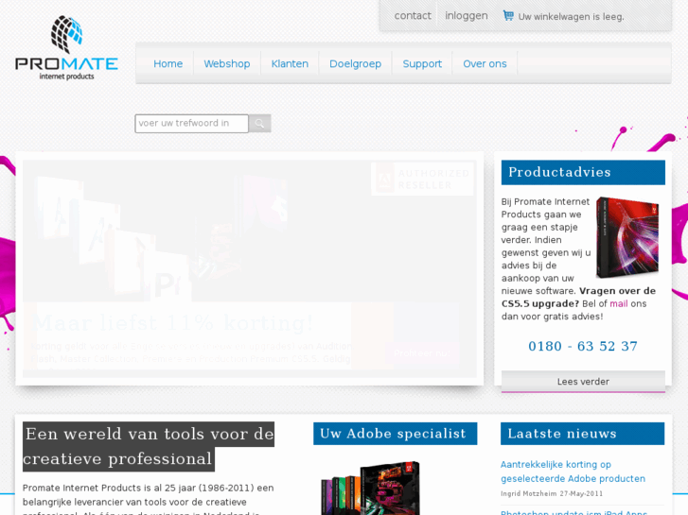Click the 'Laatste nieuws' heading
This screenshot has width=688, height=515.
tap(582, 434)
